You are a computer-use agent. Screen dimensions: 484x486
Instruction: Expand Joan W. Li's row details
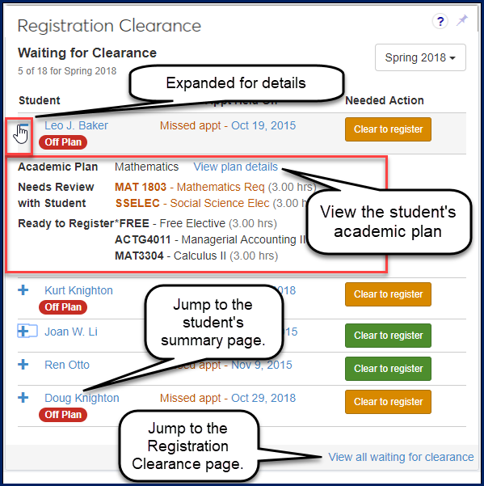(23, 331)
